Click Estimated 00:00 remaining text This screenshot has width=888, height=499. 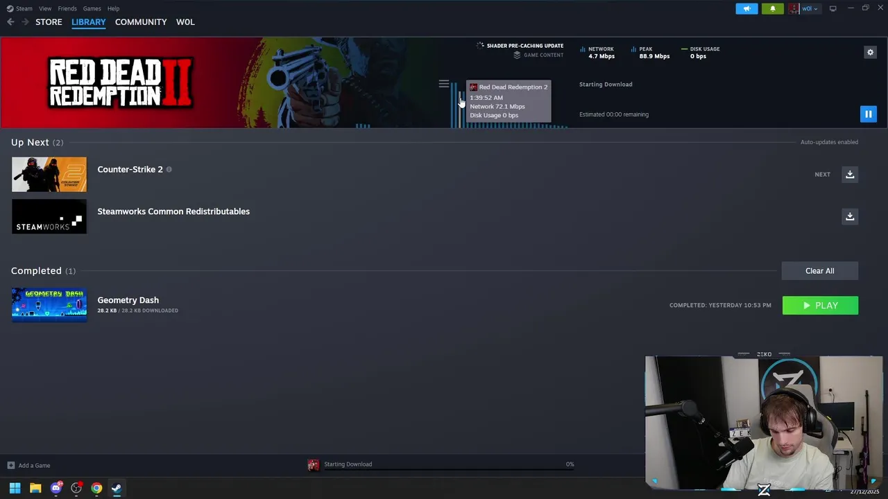[x=614, y=114]
